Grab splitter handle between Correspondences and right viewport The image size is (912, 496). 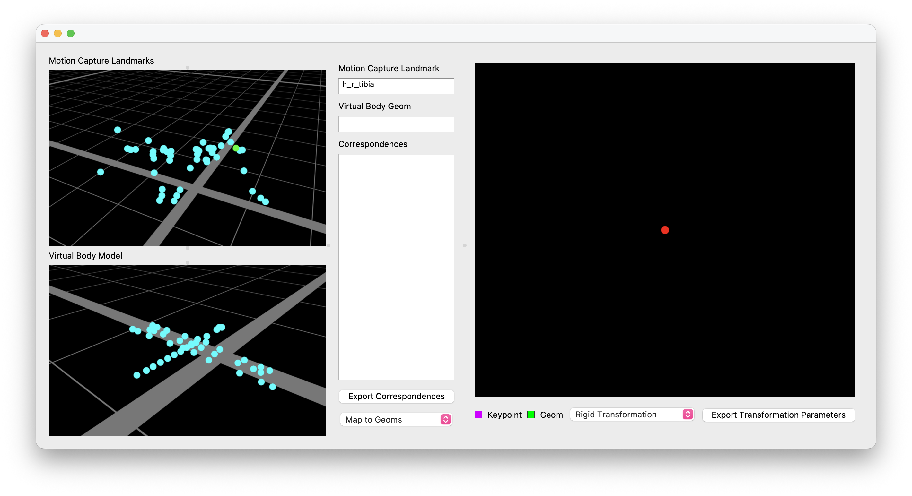click(x=464, y=245)
